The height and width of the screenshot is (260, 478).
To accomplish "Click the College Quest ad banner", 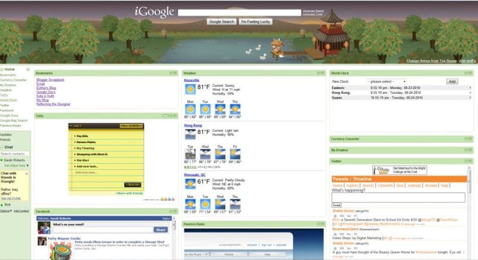I will point(399,170).
